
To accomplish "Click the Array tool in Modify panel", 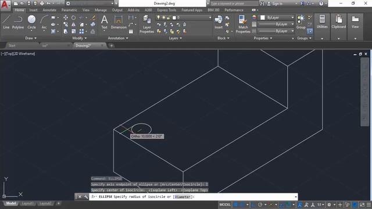I will [x=81, y=31].
